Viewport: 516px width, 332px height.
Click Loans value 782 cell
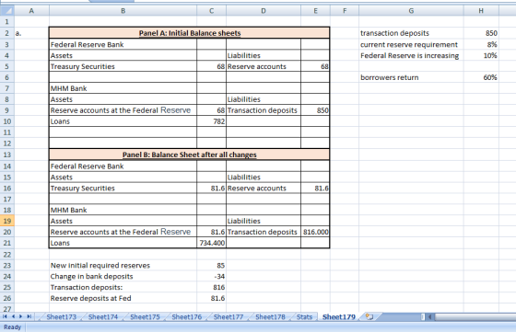pyautogui.click(x=212, y=121)
